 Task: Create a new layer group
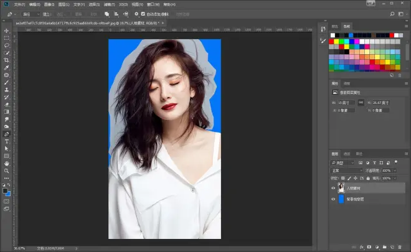pos(384,247)
